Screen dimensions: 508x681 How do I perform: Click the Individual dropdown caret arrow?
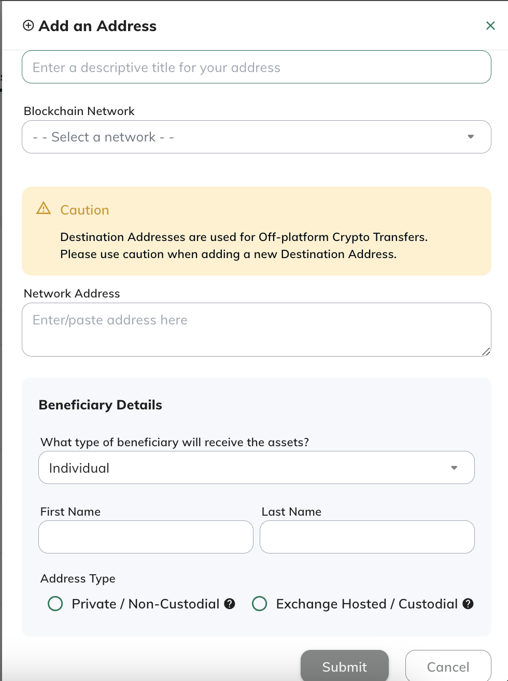tap(454, 467)
